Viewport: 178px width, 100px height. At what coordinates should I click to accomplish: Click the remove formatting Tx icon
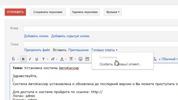pyautogui.click(x=155, y=59)
